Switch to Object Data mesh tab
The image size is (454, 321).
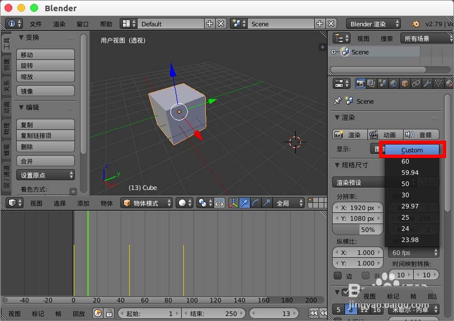pos(438,83)
